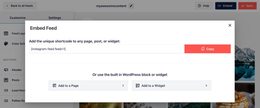Viewport: 260px width, 108px height.
Task: Save the feed changes
Action: click(247, 6)
